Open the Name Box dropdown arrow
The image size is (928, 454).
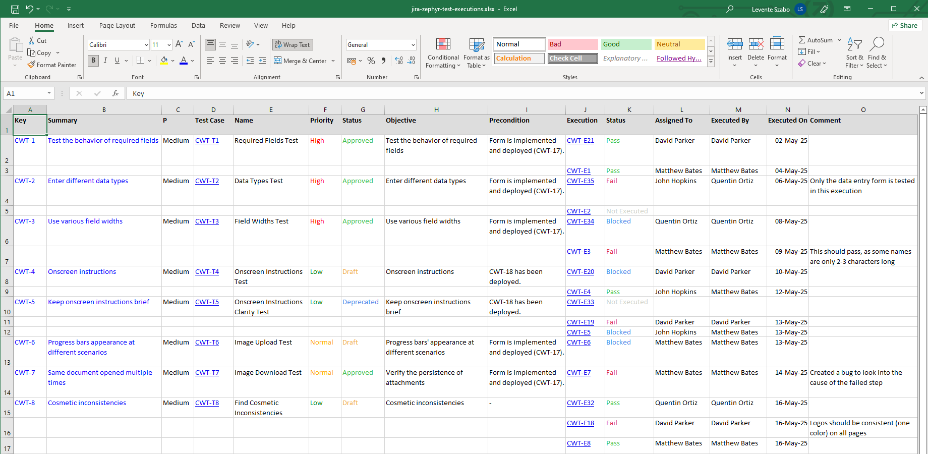(x=49, y=93)
